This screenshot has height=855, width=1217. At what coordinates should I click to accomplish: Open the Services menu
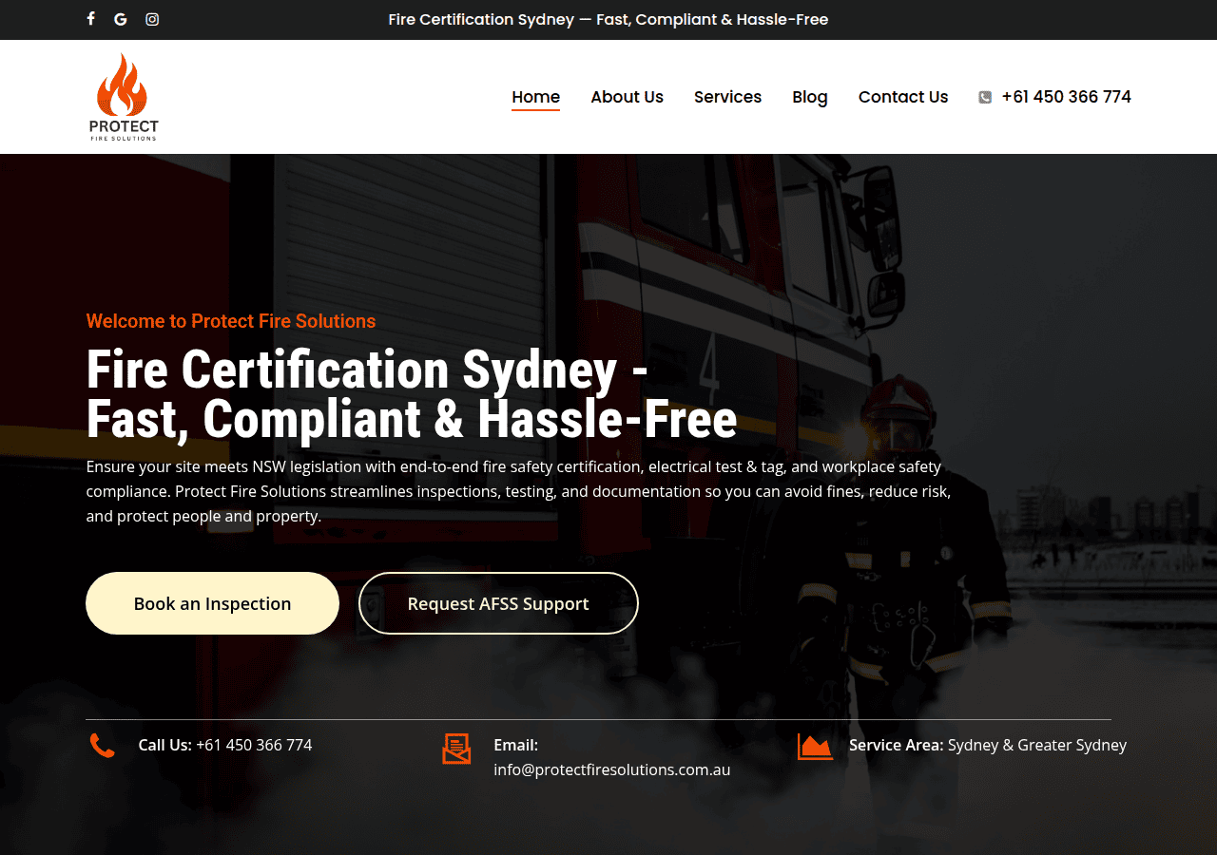(x=727, y=97)
